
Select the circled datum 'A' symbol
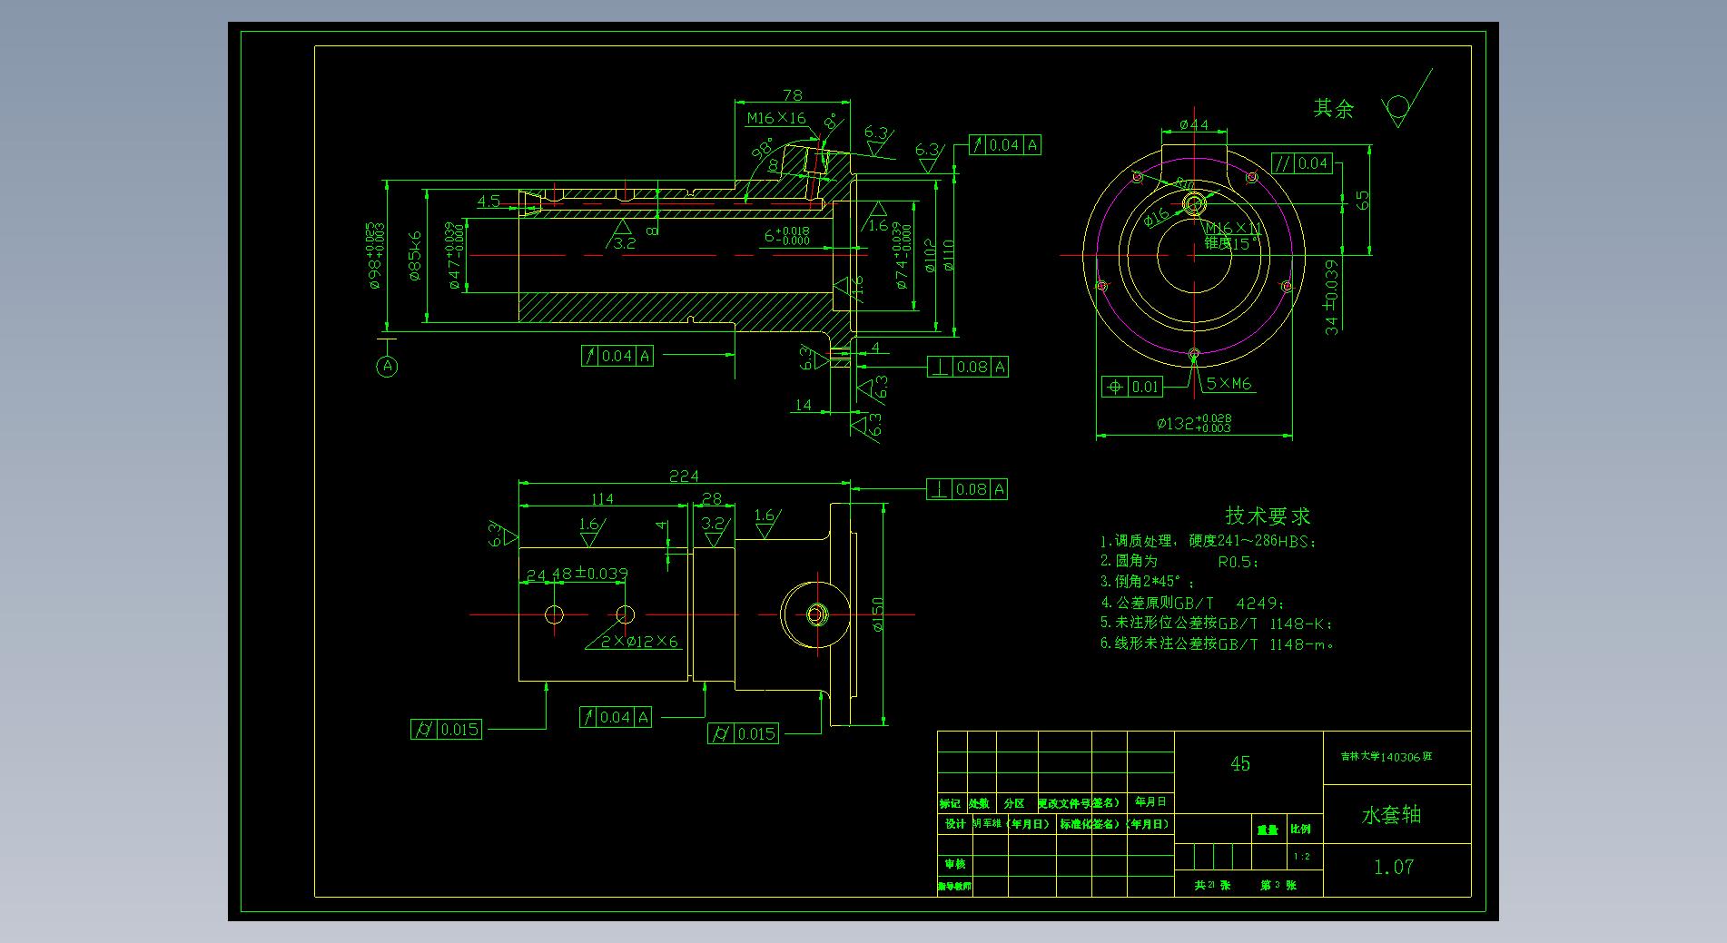click(388, 366)
